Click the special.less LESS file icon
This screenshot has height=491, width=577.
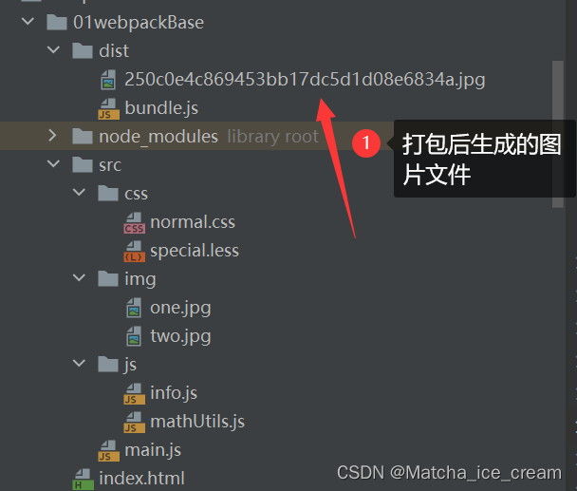tap(135, 252)
